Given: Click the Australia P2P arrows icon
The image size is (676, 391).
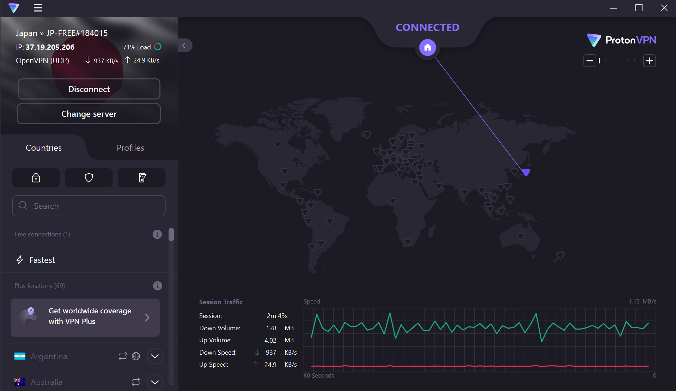Looking at the screenshot, I should pos(136,382).
